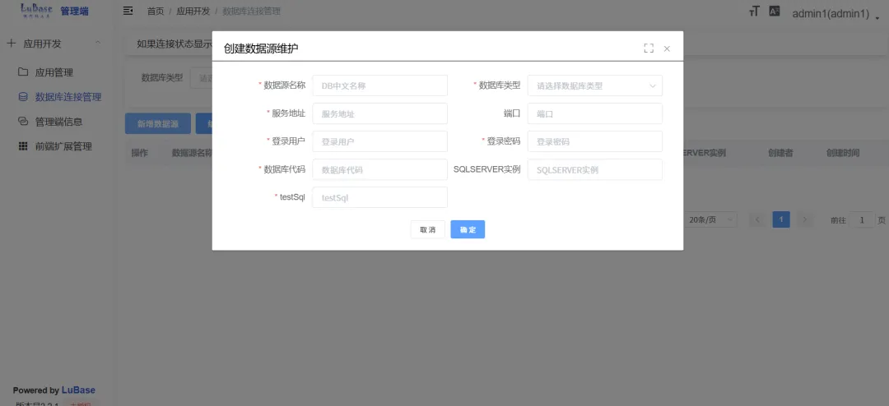889x406 pixels.
Task: Click the 确定 button
Action: point(468,229)
